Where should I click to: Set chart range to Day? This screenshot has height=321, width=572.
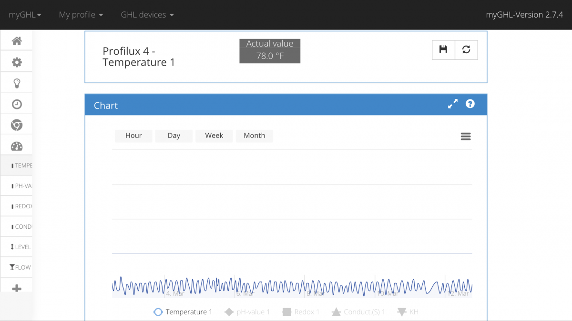pyautogui.click(x=174, y=136)
